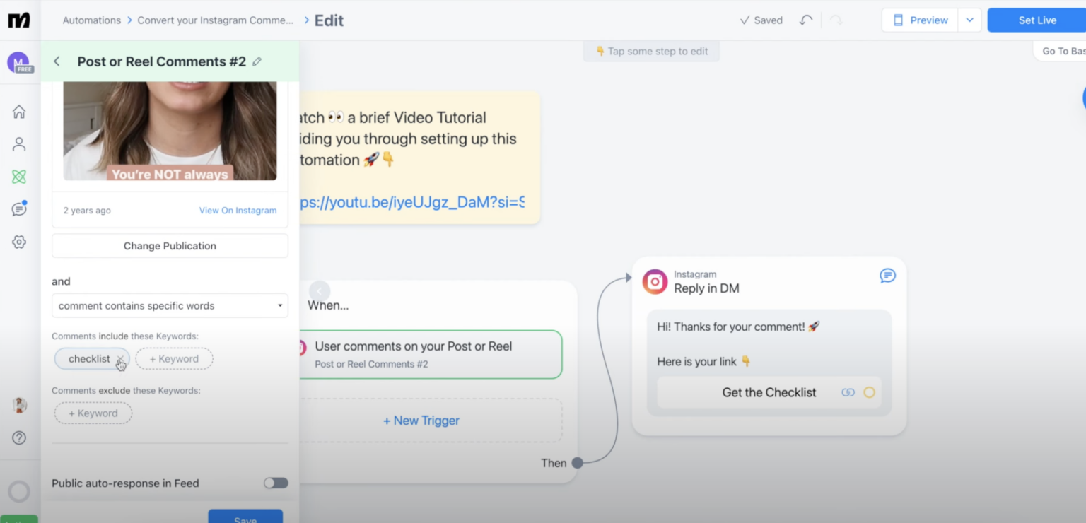
Task: Open the comment contains specific words dropdown
Action: pyautogui.click(x=170, y=306)
